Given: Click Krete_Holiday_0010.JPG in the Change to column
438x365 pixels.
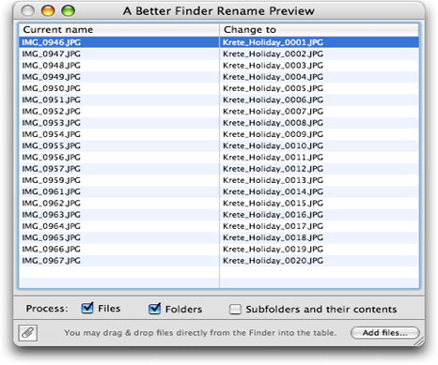Looking at the screenshot, I should pos(273,145).
